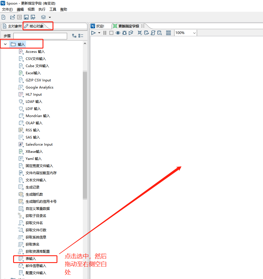The image size is (263, 279).
Task: Select the 生成记录 step
Action: pyautogui.click(x=29, y=187)
